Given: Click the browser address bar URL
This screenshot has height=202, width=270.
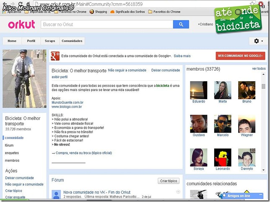Looking at the screenshot, I should [x=91, y=4].
